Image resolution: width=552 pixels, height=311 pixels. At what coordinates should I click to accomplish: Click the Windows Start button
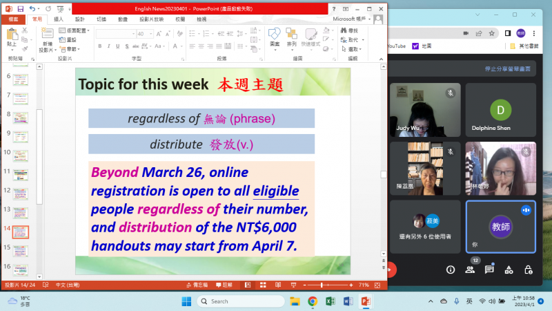tap(186, 301)
